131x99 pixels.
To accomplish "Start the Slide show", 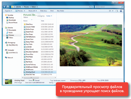I will coord(44,11).
